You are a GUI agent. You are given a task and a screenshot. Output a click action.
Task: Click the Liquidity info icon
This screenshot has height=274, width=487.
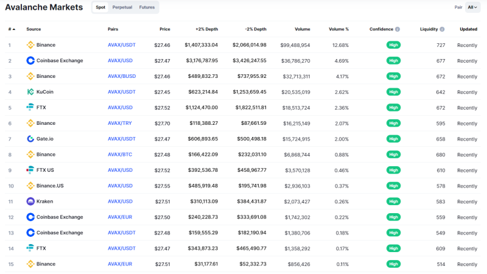[442, 29]
